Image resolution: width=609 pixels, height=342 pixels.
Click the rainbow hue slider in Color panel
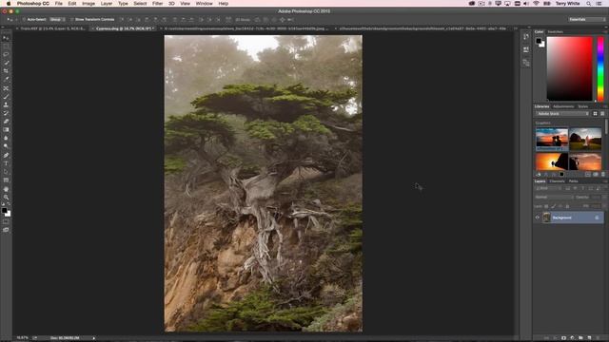point(600,69)
